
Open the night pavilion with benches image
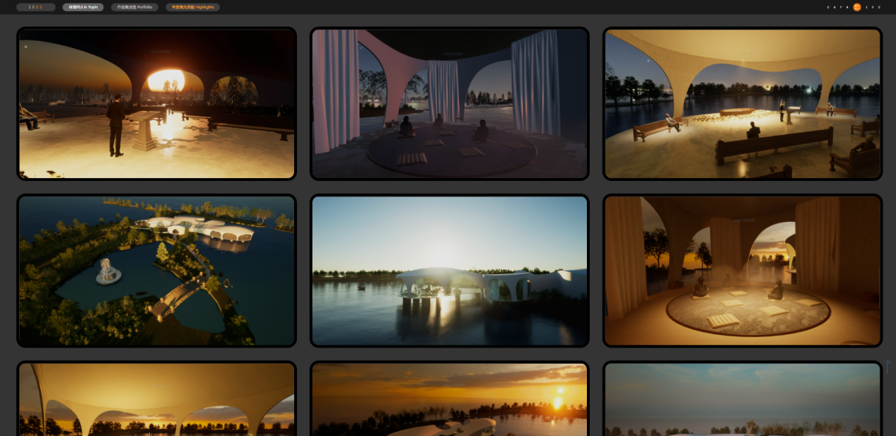tap(742, 103)
